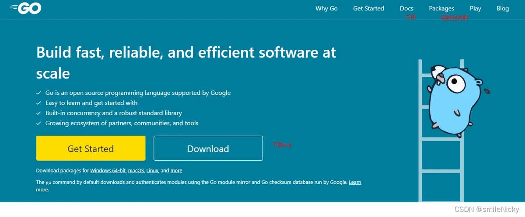Click the checkmark beside 'Go is an open source'

[39, 93]
